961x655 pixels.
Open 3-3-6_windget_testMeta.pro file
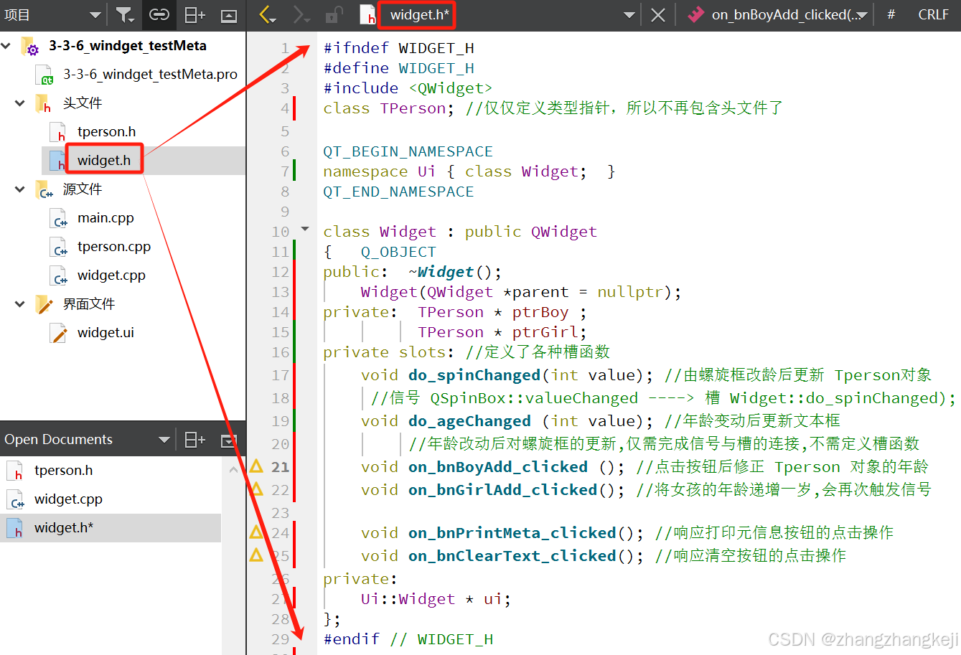[x=150, y=75]
